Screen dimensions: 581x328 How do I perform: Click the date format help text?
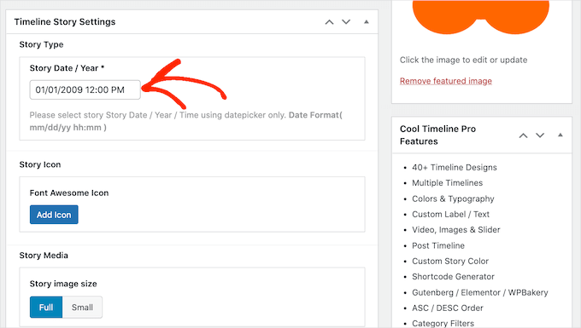click(186, 121)
